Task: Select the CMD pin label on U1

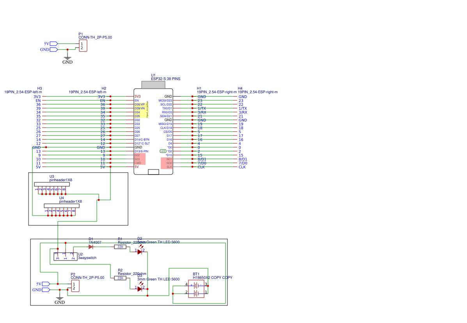Action: 138,163
